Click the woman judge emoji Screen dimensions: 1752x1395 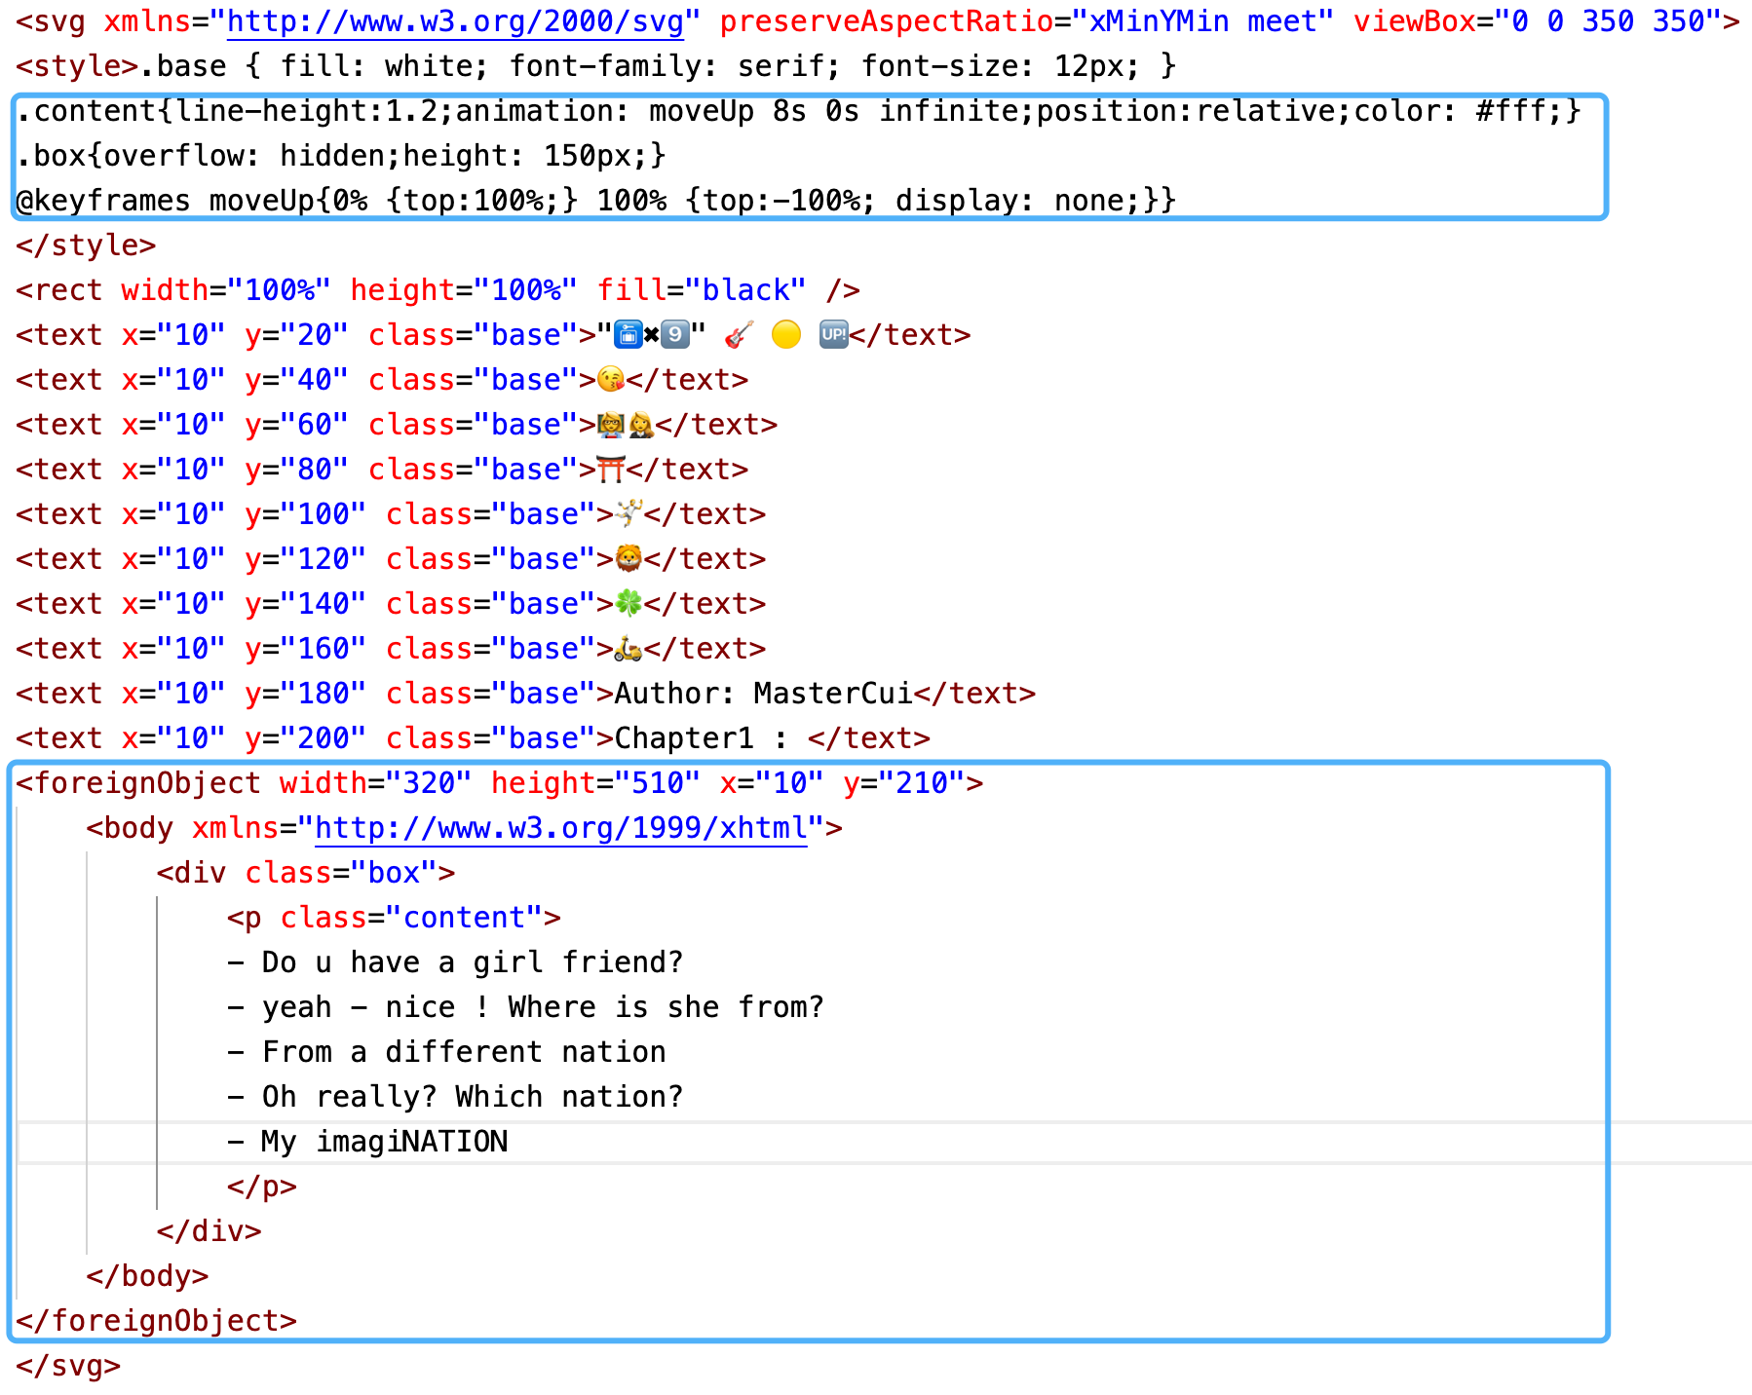click(641, 425)
